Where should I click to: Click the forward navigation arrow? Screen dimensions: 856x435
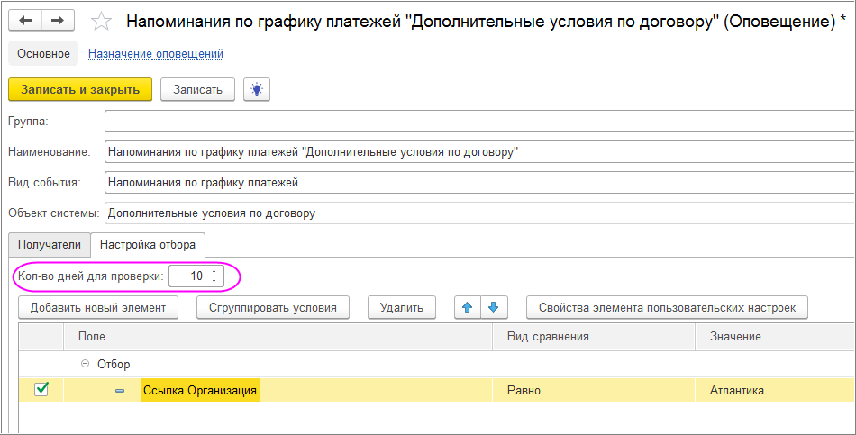[58, 21]
